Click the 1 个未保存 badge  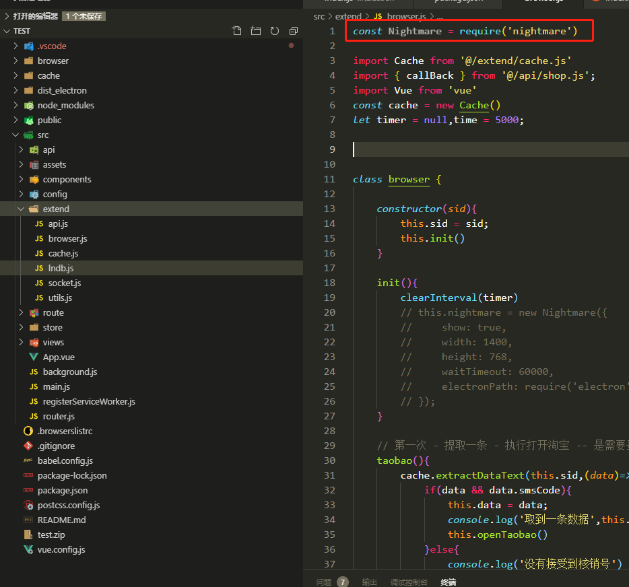coord(84,16)
